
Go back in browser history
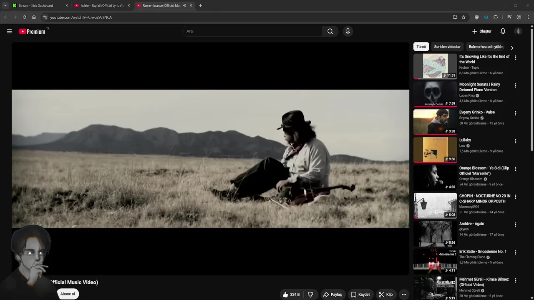pyautogui.click(x=5, y=17)
